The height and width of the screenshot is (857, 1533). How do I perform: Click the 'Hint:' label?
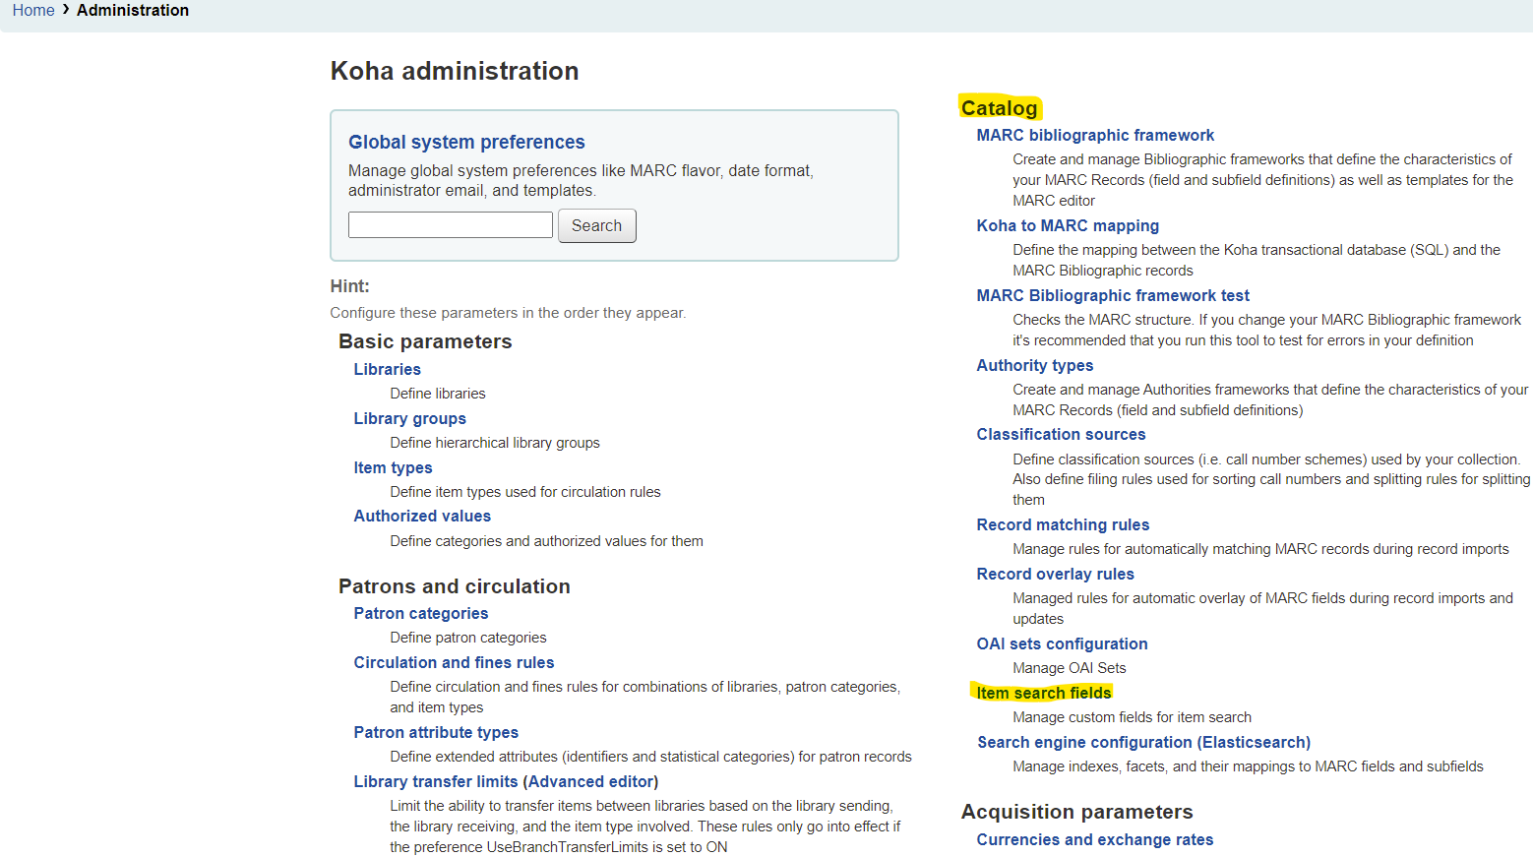[350, 286]
